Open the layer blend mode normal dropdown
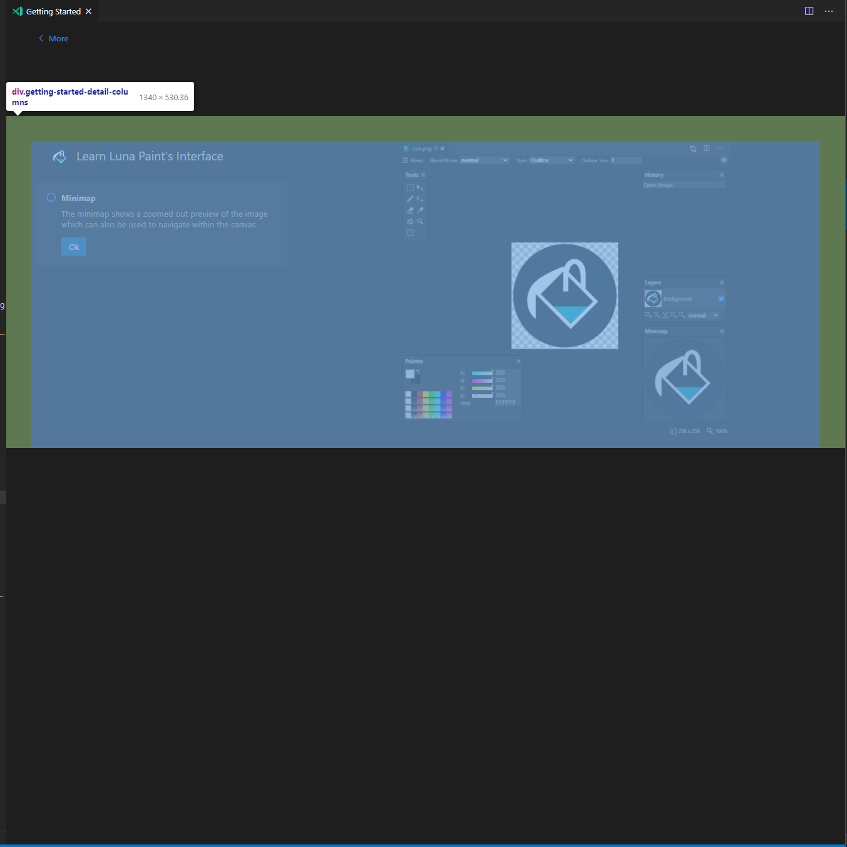The height and width of the screenshot is (847, 847). tap(703, 316)
